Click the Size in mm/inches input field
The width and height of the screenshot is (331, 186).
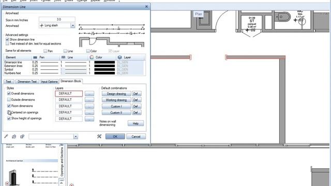pos(57,20)
